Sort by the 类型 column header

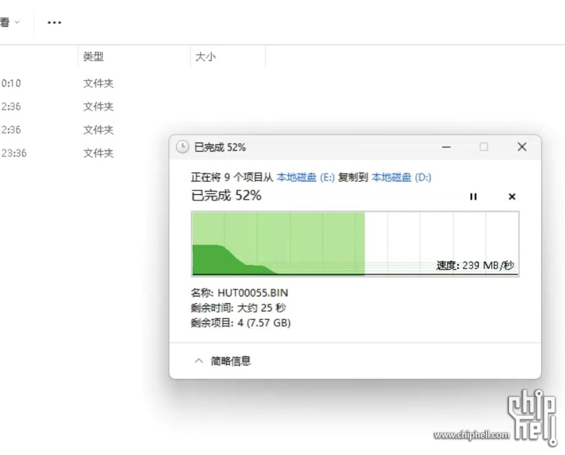93,57
